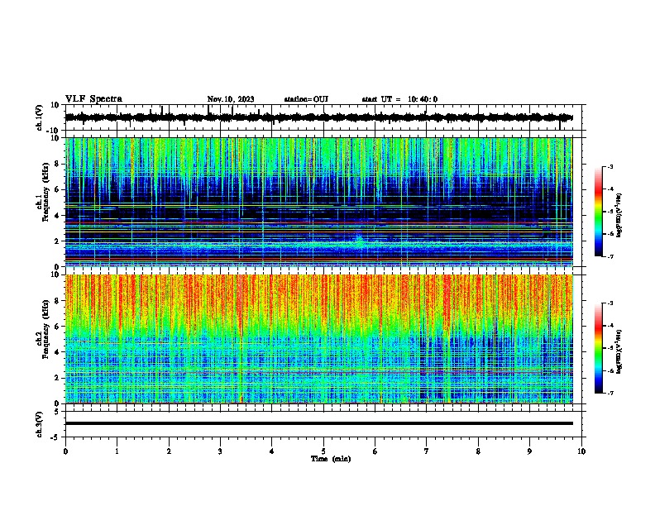Click the ch.1 voltage waveform trace
655x506 pixels.
click(x=318, y=117)
